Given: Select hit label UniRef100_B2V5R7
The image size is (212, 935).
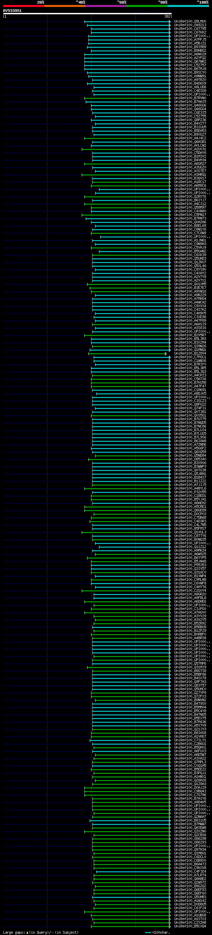Looking at the screenshot, I should 190,335.
